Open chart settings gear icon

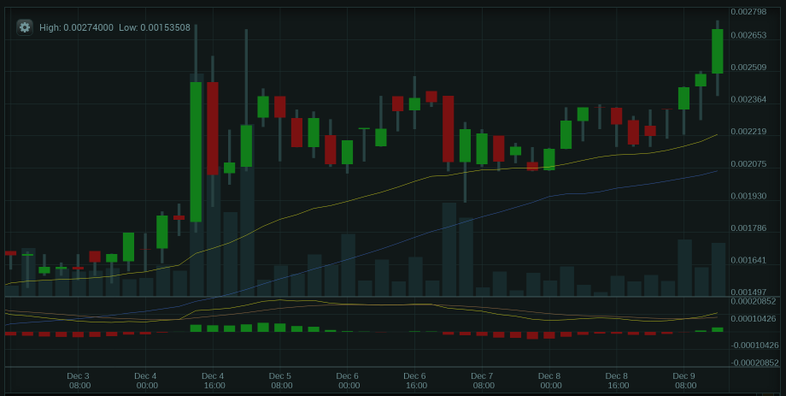(x=25, y=27)
